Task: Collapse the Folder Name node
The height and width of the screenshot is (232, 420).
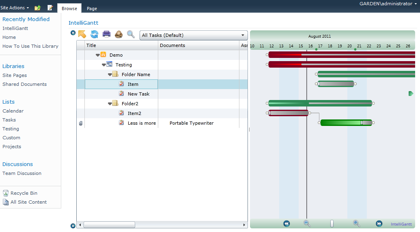Action: (110, 74)
